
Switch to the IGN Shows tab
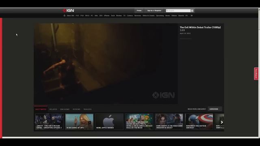point(65,109)
